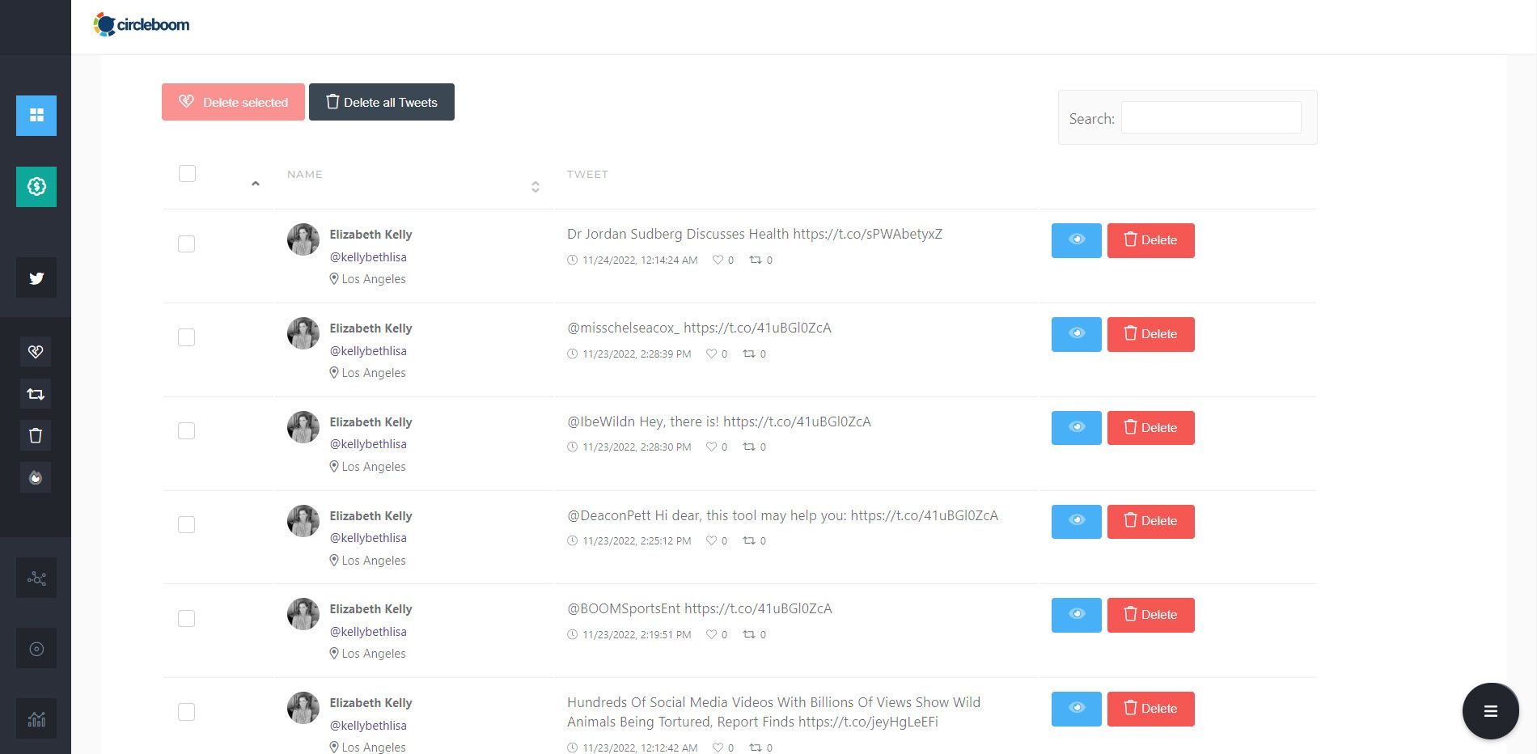Viewport: 1537px width, 754px height.
Task: View the @BOOMSportsEnt tweet via eye button
Action: click(x=1076, y=615)
